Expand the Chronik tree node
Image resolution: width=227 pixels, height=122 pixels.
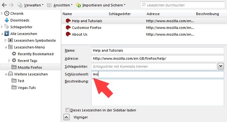click(2, 13)
